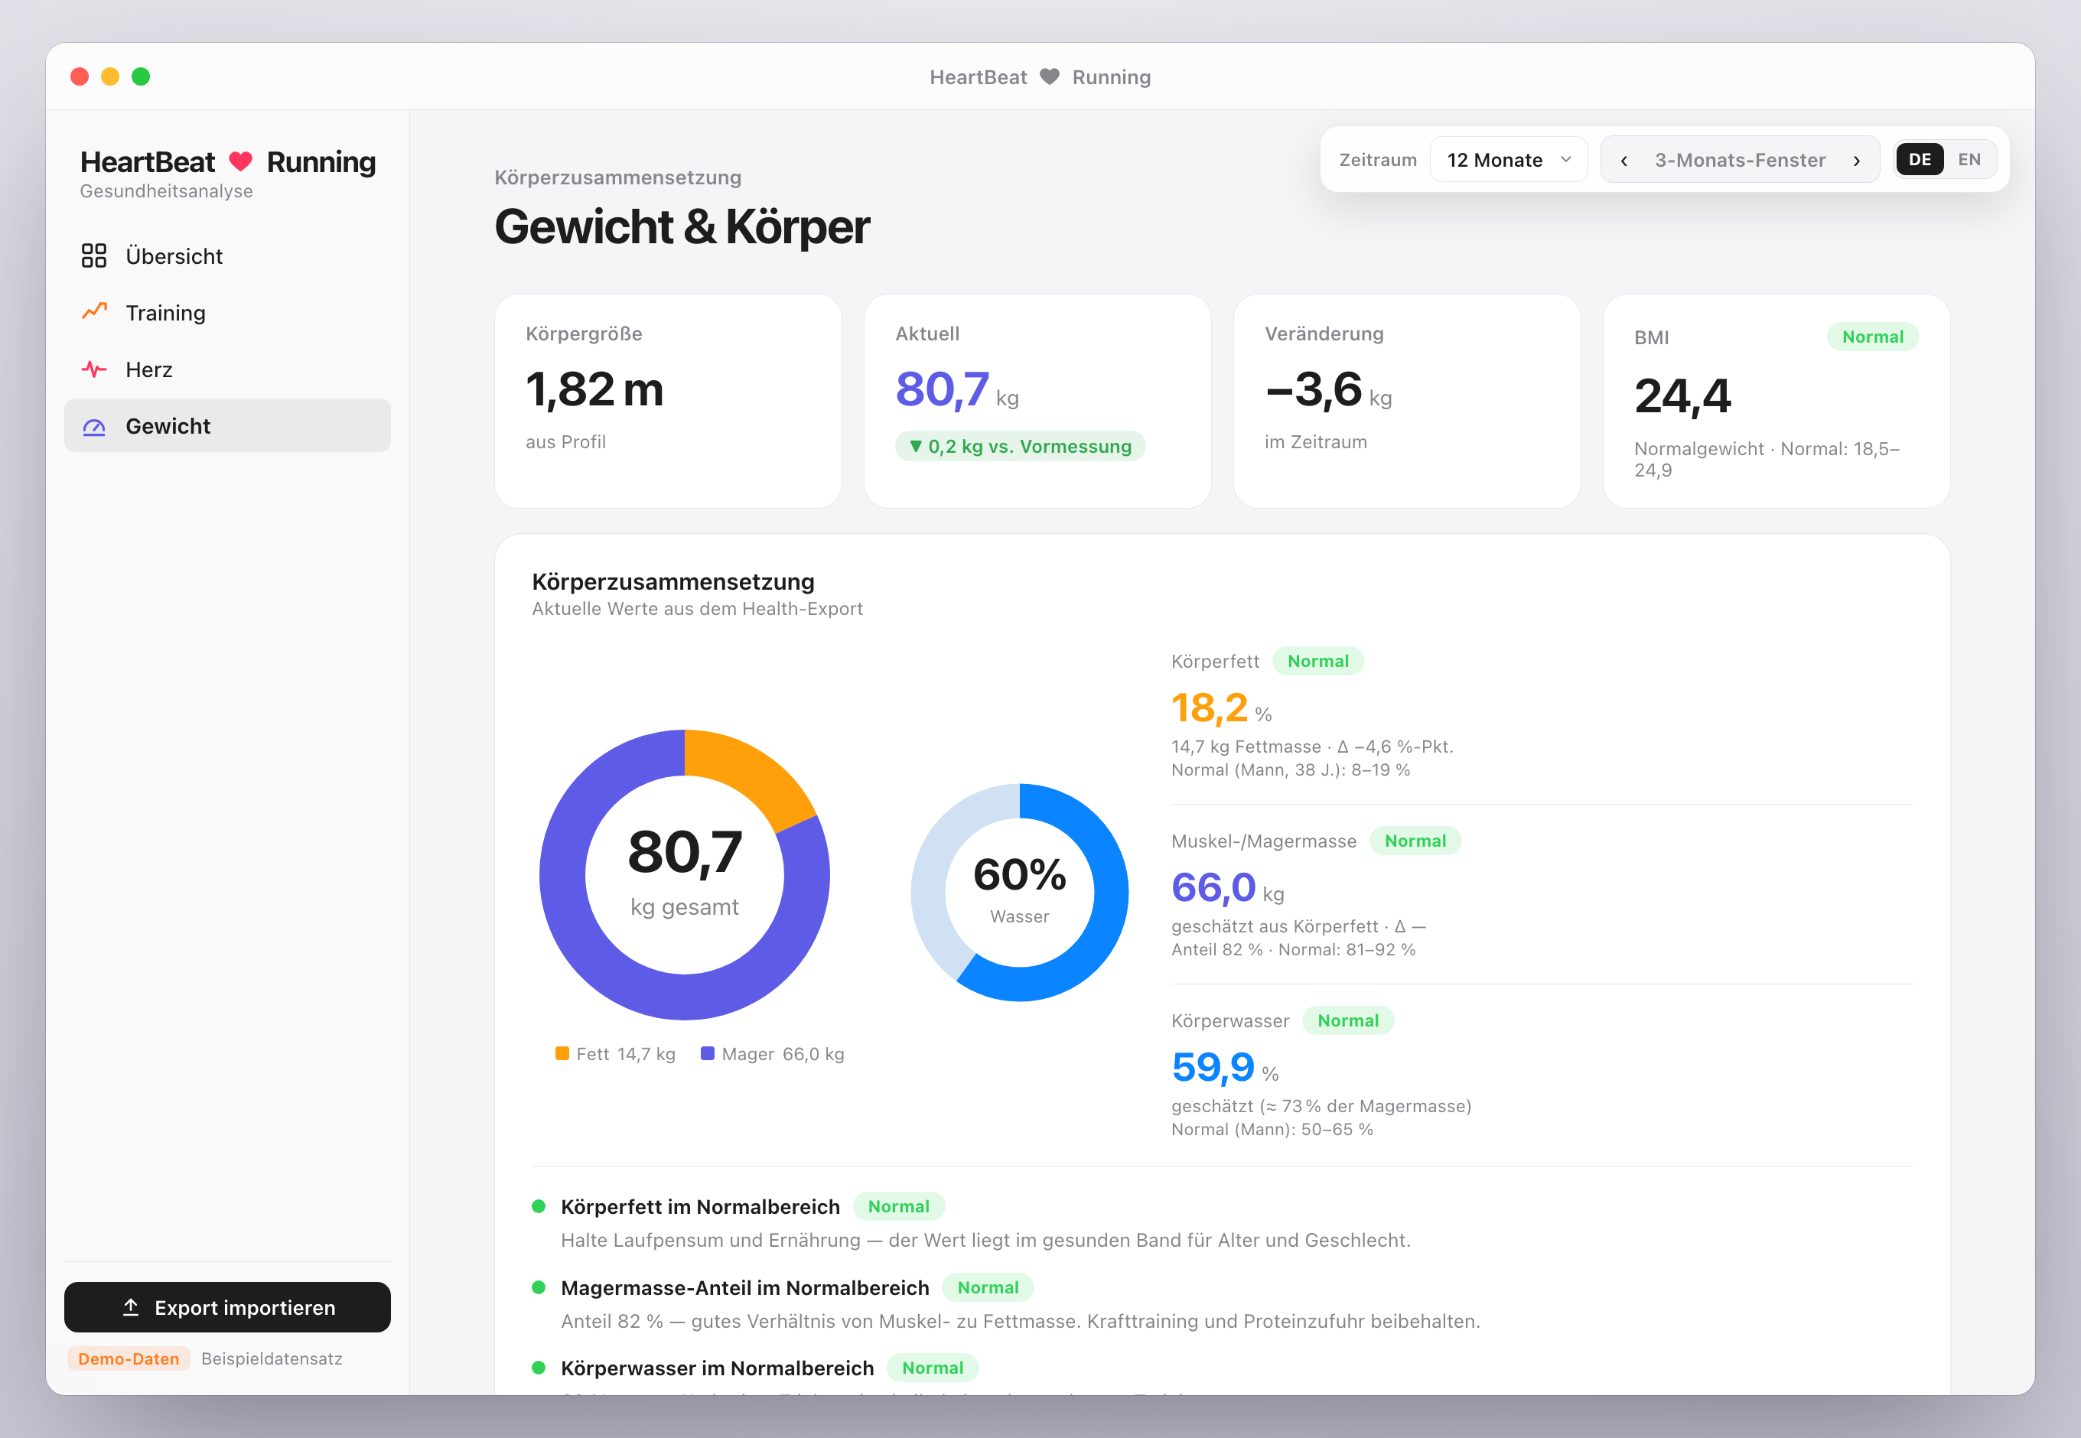This screenshot has height=1438, width=2081.
Task: Click the aus Profil caption
Action: pyautogui.click(x=565, y=441)
